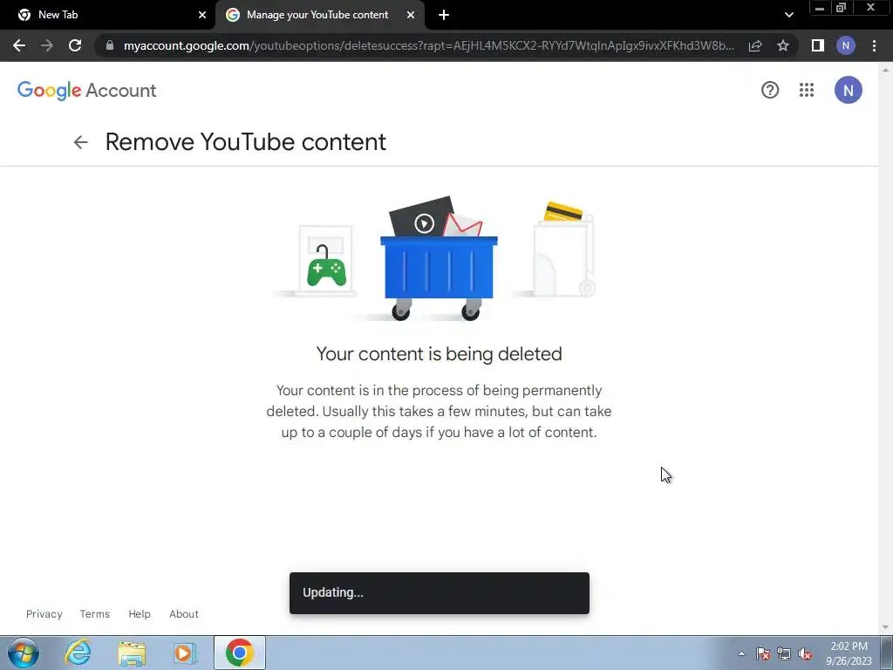
Task: Open the Google apps grid
Action: (x=807, y=90)
